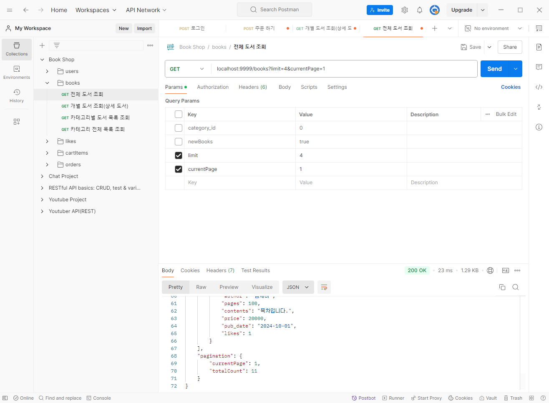This screenshot has width=549, height=403.
Task: Click the empty Key cell in params
Action: coord(240,183)
